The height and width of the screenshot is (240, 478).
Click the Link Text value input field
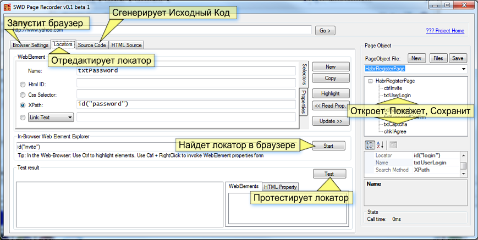pos(186,117)
